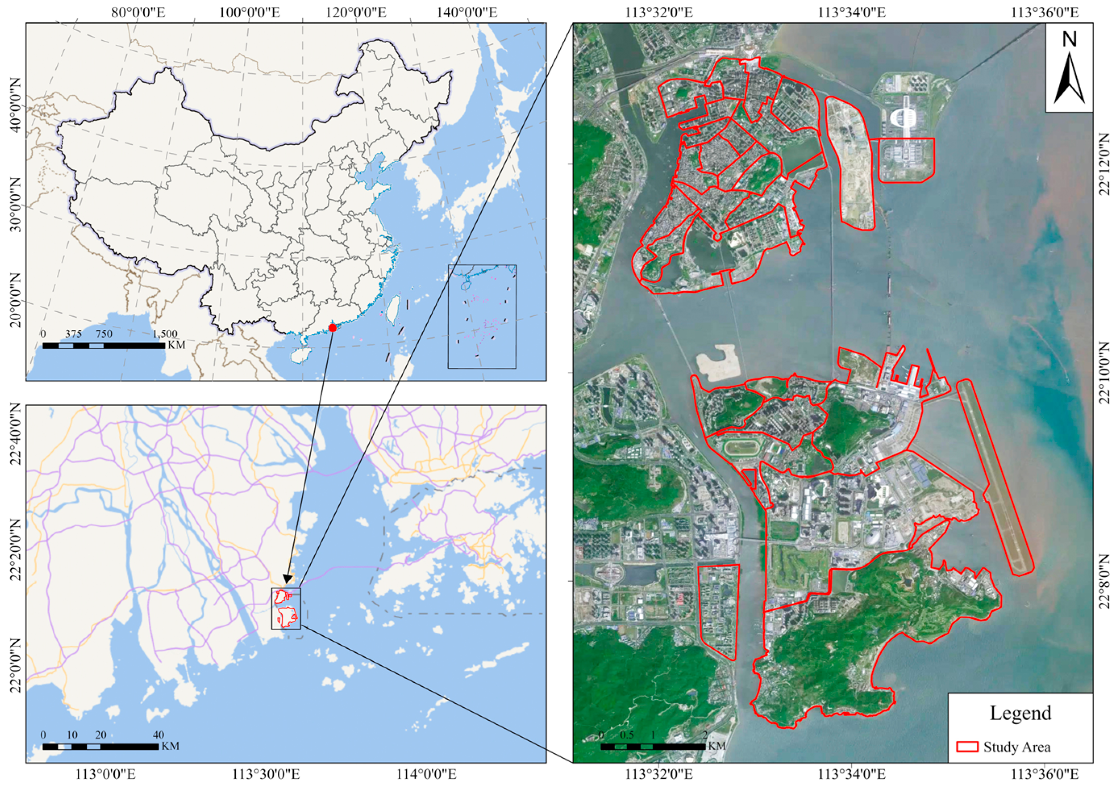Click the 1,500 KM scale bar
1117x788 pixels.
point(104,346)
